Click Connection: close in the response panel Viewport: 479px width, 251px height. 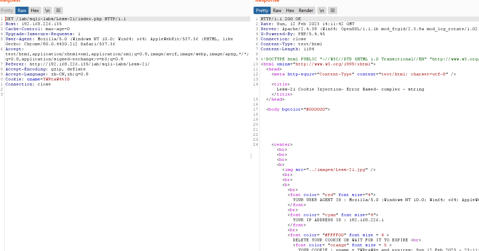click(x=283, y=39)
